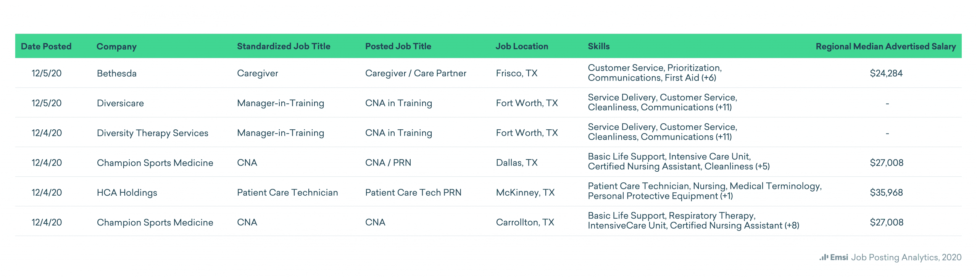Click Job Posting Analytics, 2020 footer text
Viewport: 977px width, 277px height.
[x=906, y=258]
